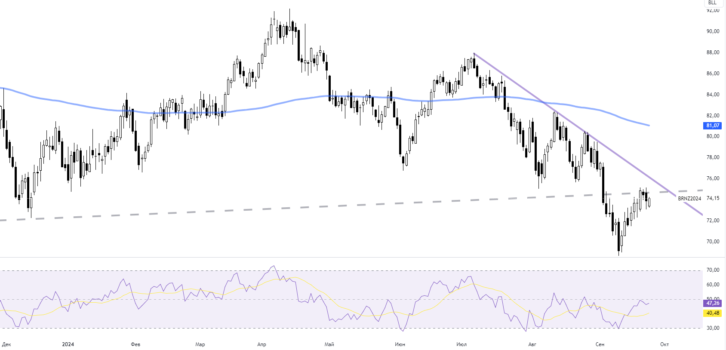Click the BRNZ2024 symbol label
Image resolution: width=726 pixels, height=350 pixels.
pyautogui.click(x=689, y=199)
